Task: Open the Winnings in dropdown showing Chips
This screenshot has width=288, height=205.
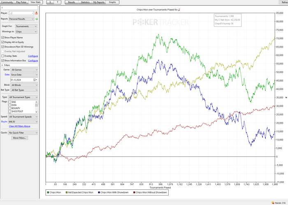Action: 26,32
